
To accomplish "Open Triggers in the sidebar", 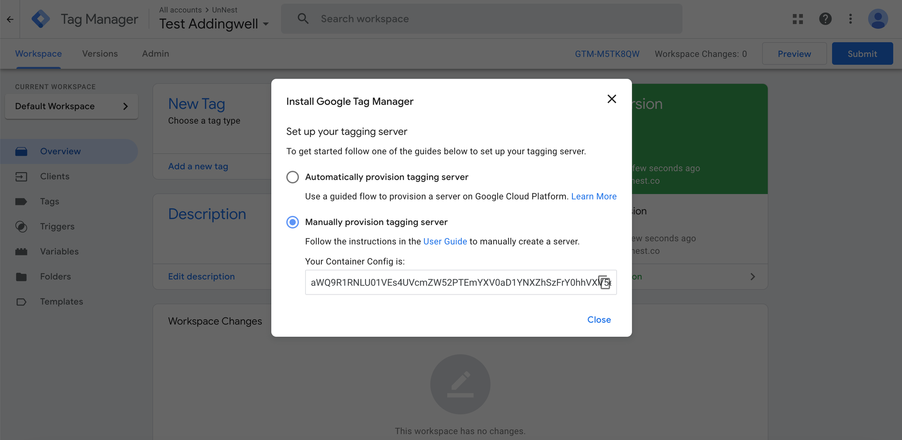I will point(57,226).
